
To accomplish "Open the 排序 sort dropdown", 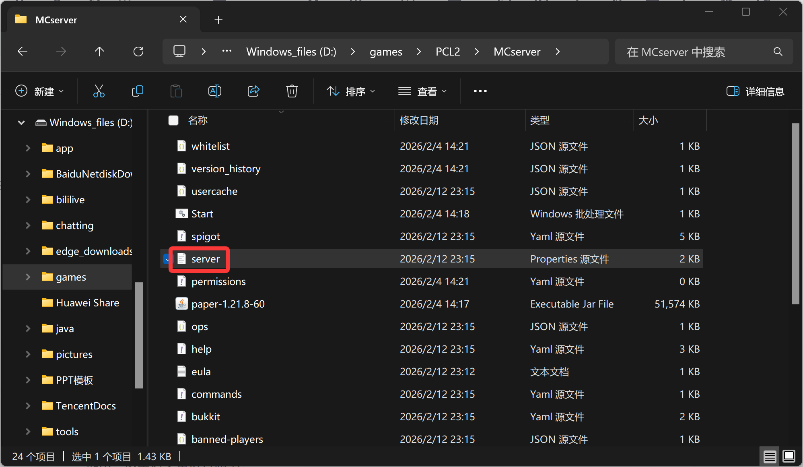I will [x=351, y=91].
